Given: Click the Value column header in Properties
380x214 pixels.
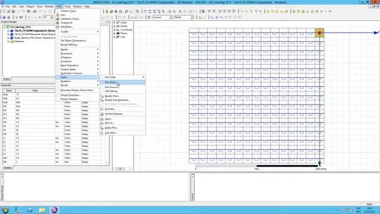Looking at the screenshot, I should pos(35,90).
